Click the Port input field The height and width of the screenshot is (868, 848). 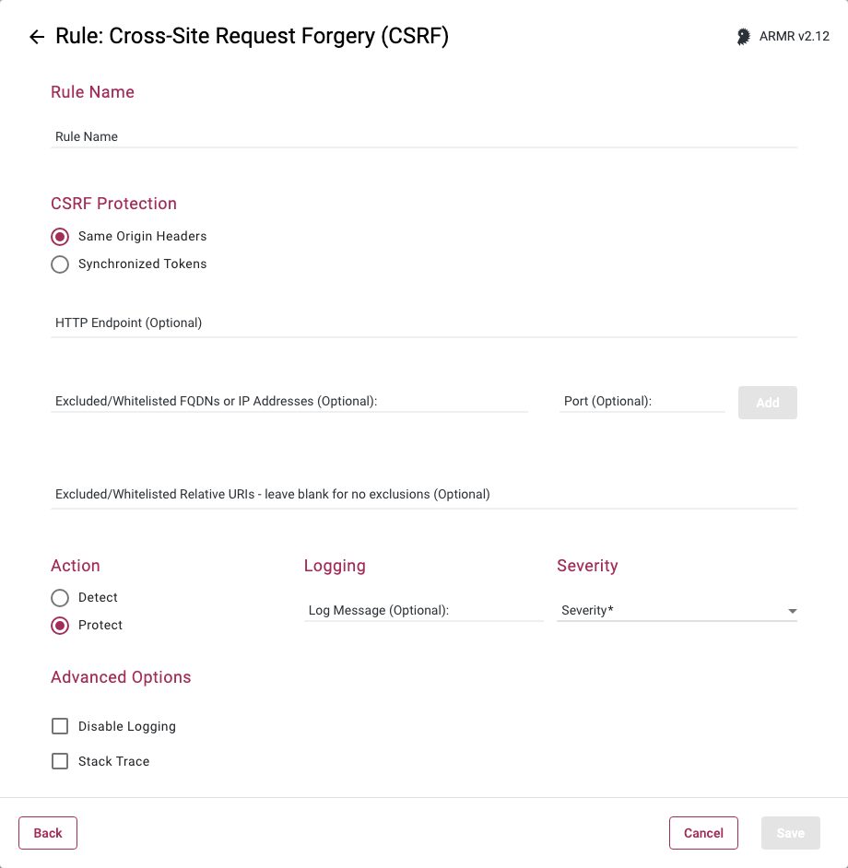pyautogui.click(x=642, y=402)
